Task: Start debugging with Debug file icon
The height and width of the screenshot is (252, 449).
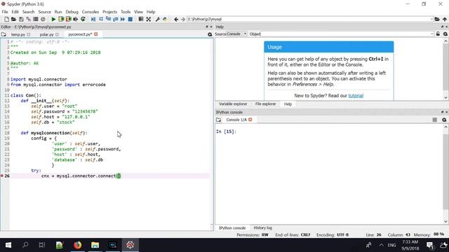Action: pos(93,19)
